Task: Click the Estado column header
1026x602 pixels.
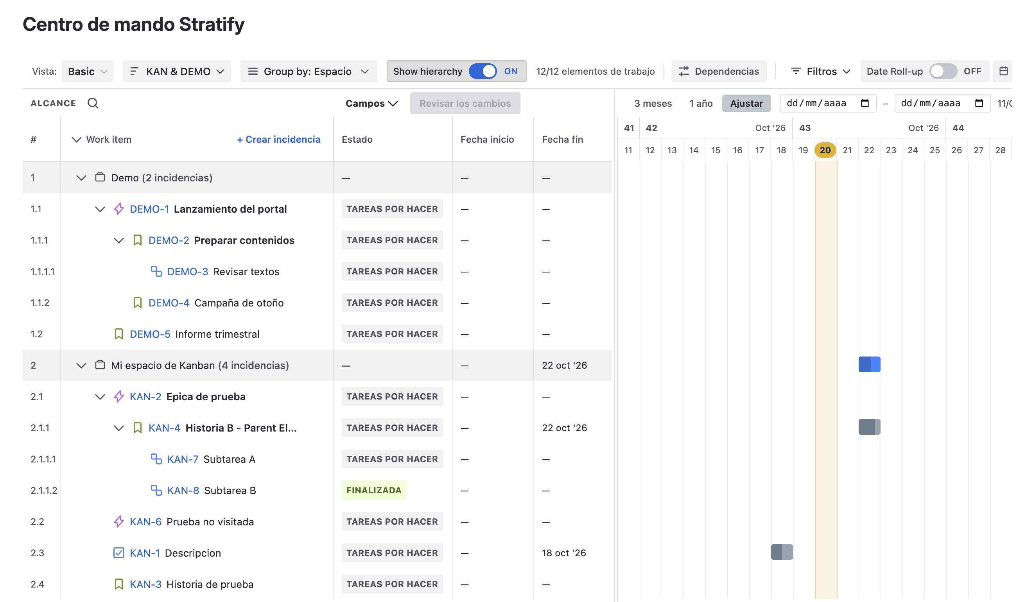Action: pyautogui.click(x=357, y=140)
